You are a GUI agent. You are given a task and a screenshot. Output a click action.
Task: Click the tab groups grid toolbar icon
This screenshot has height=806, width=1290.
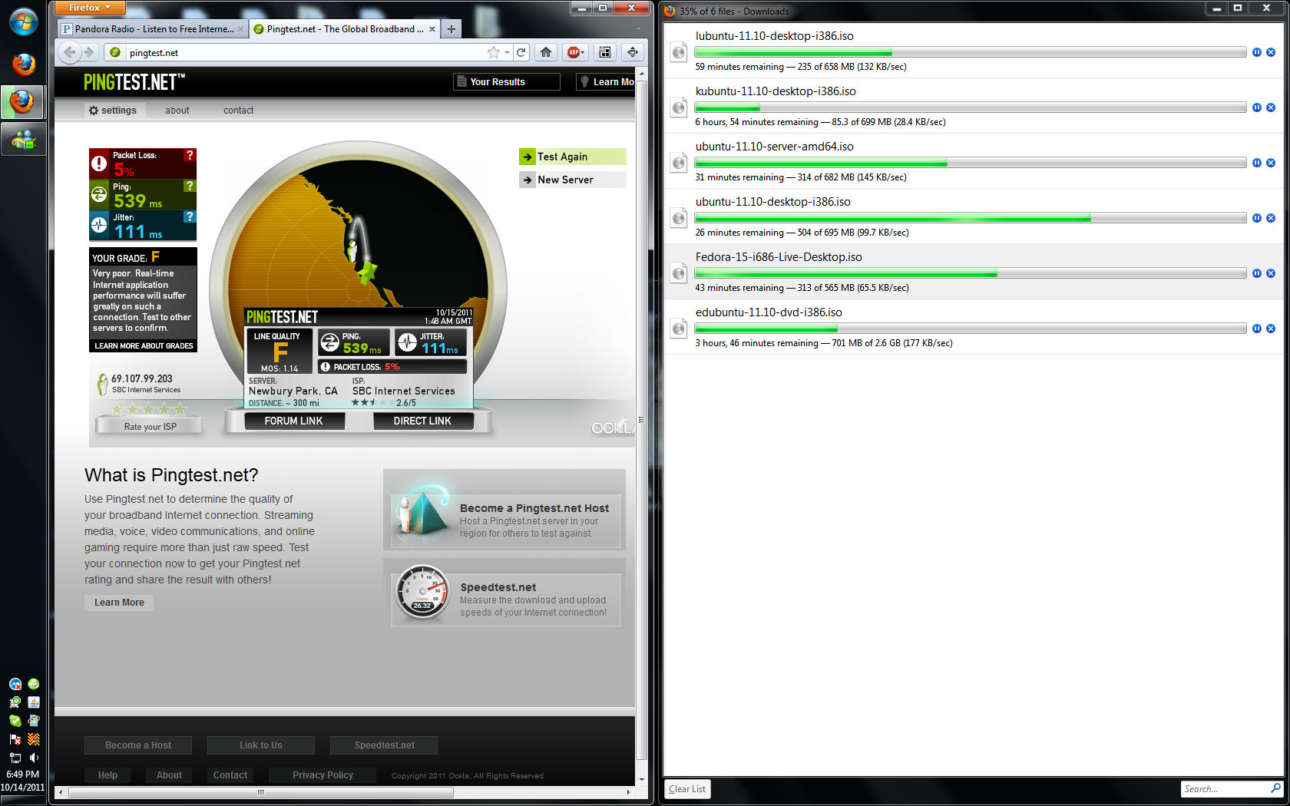click(x=605, y=52)
